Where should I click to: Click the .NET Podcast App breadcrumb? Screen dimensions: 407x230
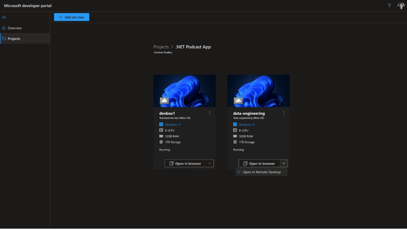pyautogui.click(x=193, y=47)
